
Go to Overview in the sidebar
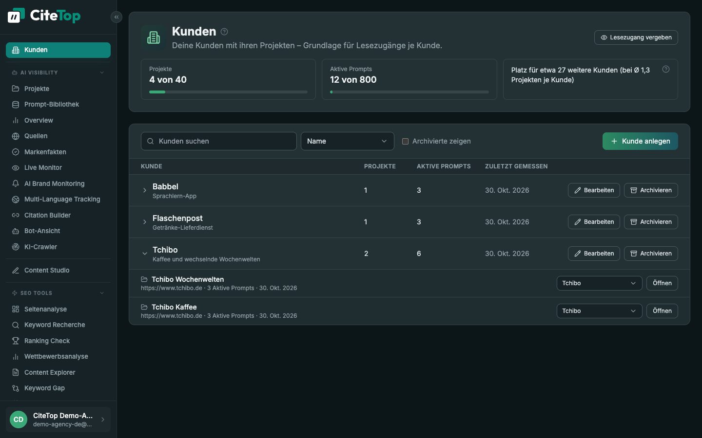(58, 120)
